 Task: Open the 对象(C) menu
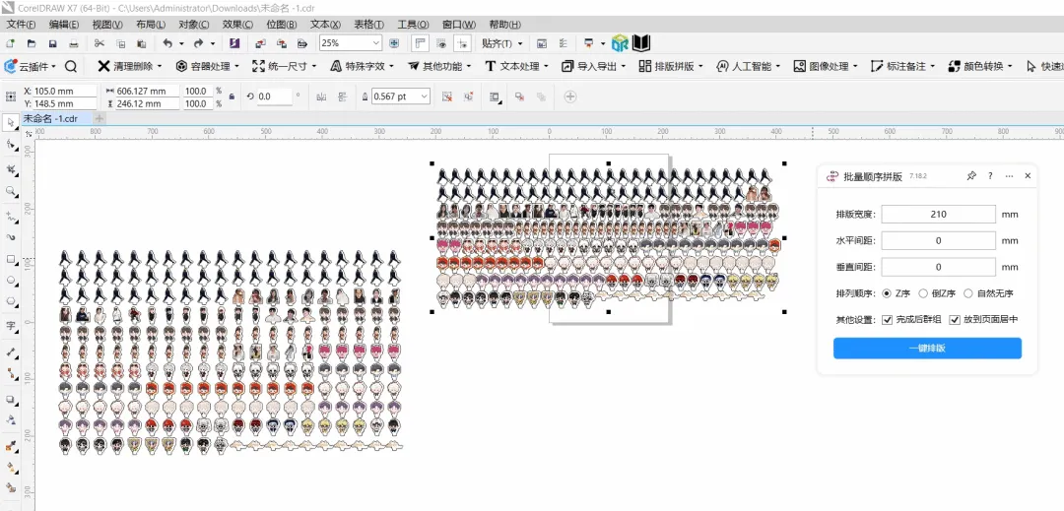pos(194,25)
